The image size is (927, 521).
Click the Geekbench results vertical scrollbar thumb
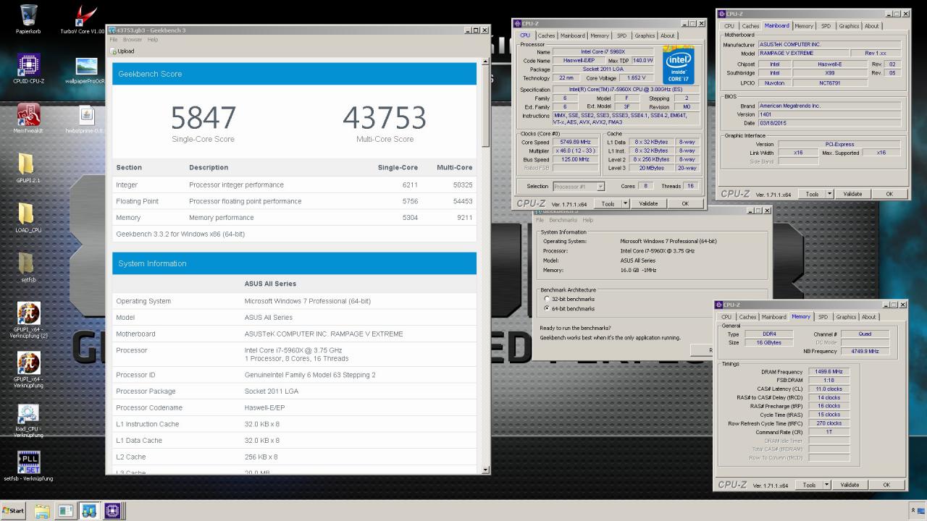click(x=486, y=106)
